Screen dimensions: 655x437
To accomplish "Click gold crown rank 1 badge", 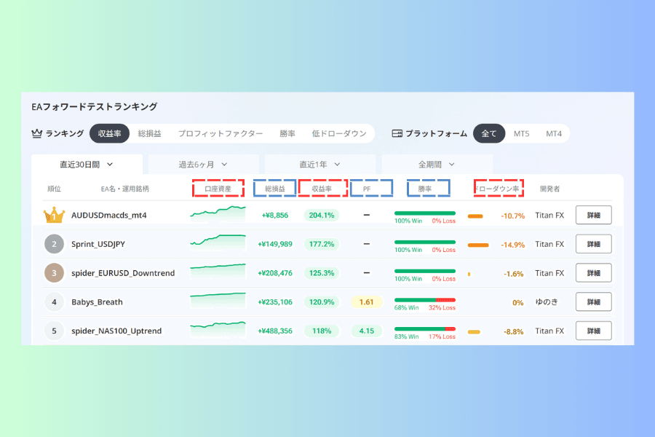I will (x=55, y=215).
